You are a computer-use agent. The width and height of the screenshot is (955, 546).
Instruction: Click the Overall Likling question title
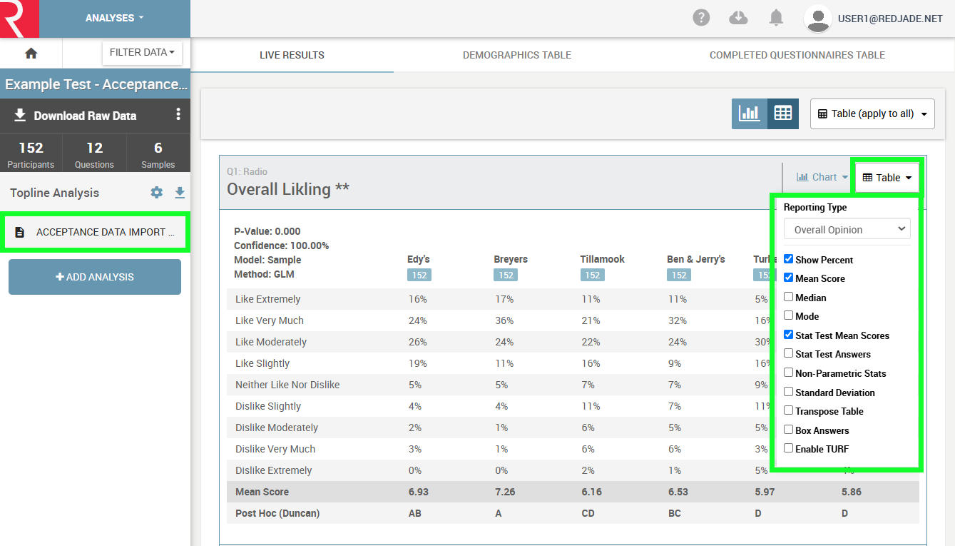(x=288, y=189)
